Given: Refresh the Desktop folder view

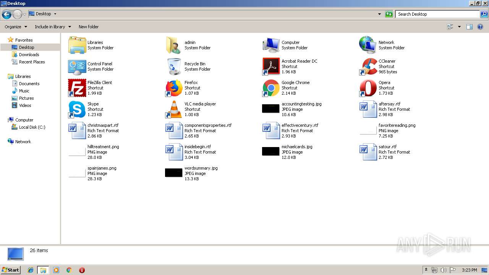Looking at the screenshot, I should coord(389,14).
